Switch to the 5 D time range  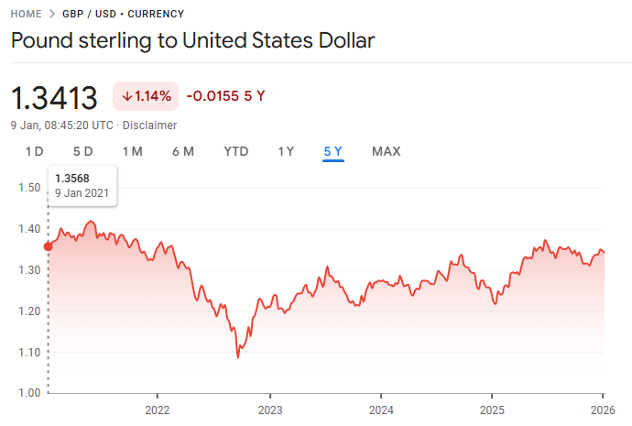[x=83, y=151]
